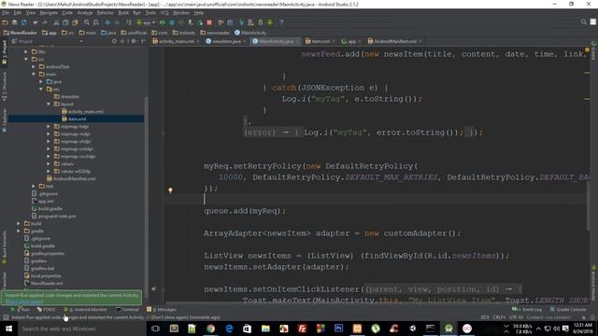Expand the libs folder arrow
The height and width of the screenshot is (336, 598).
(26, 51)
